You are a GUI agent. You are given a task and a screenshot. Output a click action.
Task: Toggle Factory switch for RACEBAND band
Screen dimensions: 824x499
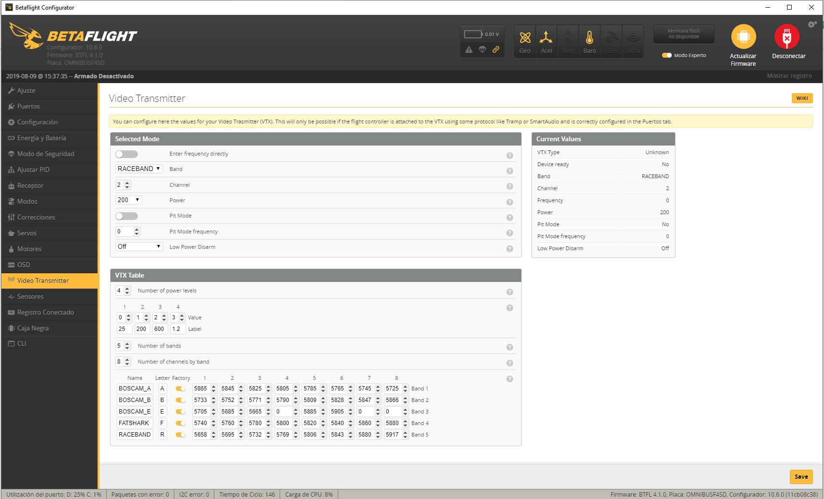coord(181,435)
